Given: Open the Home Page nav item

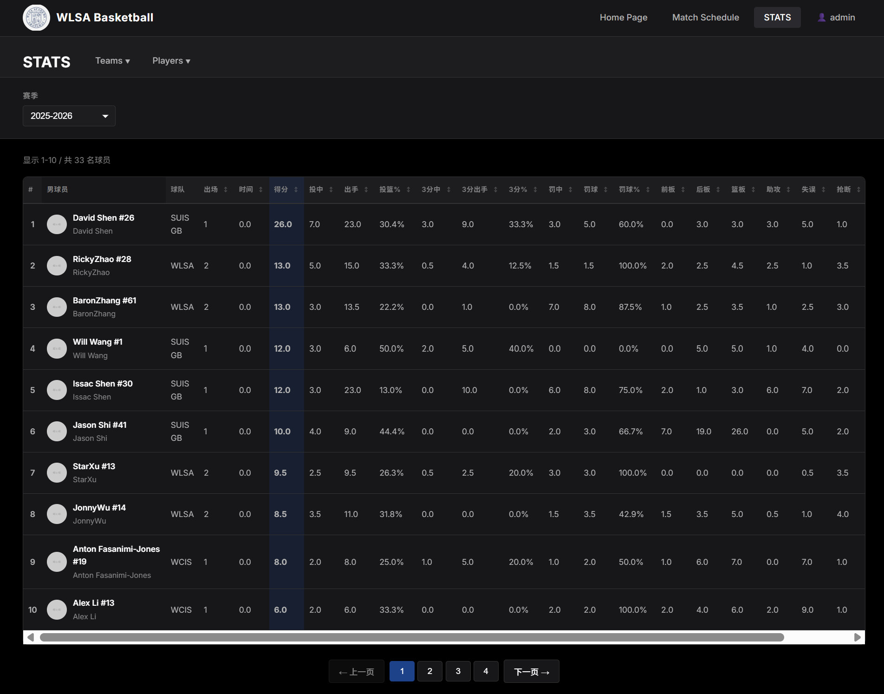Looking at the screenshot, I should point(623,18).
